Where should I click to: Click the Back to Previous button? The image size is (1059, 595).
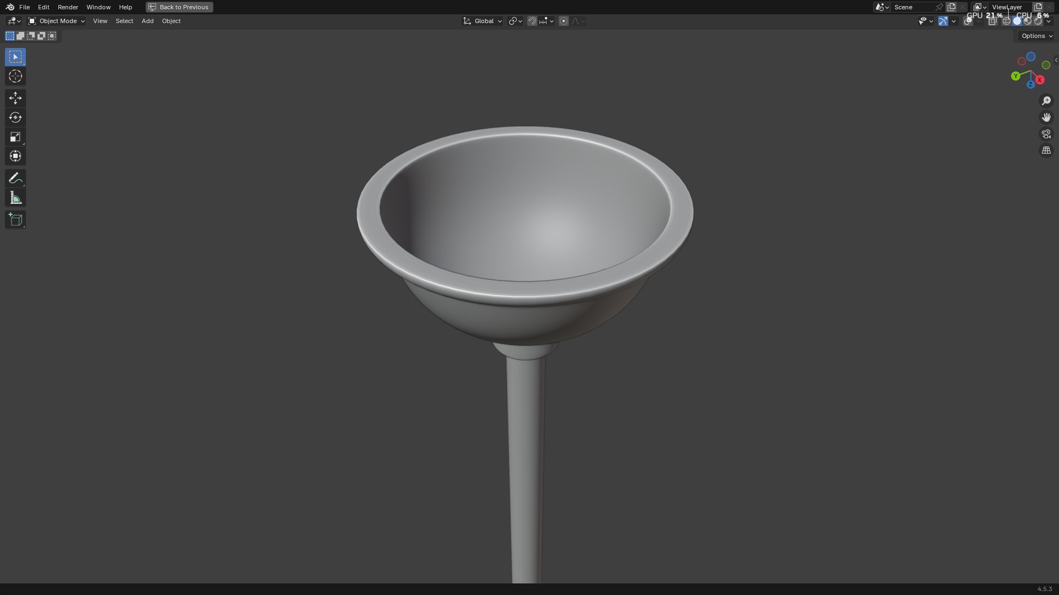click(x=179, y=7)
